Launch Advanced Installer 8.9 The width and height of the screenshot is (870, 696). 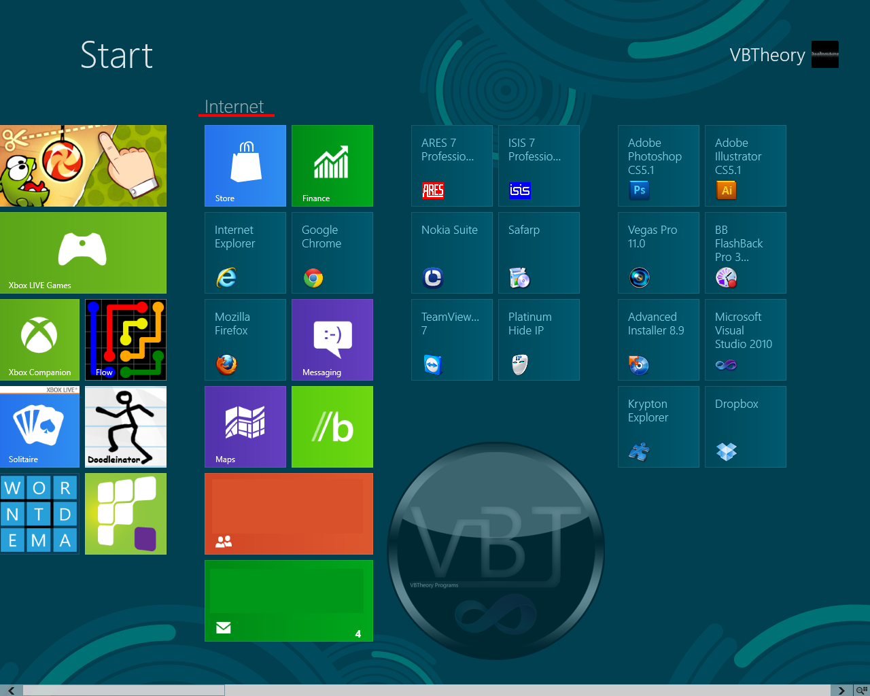tap(659, 340)
